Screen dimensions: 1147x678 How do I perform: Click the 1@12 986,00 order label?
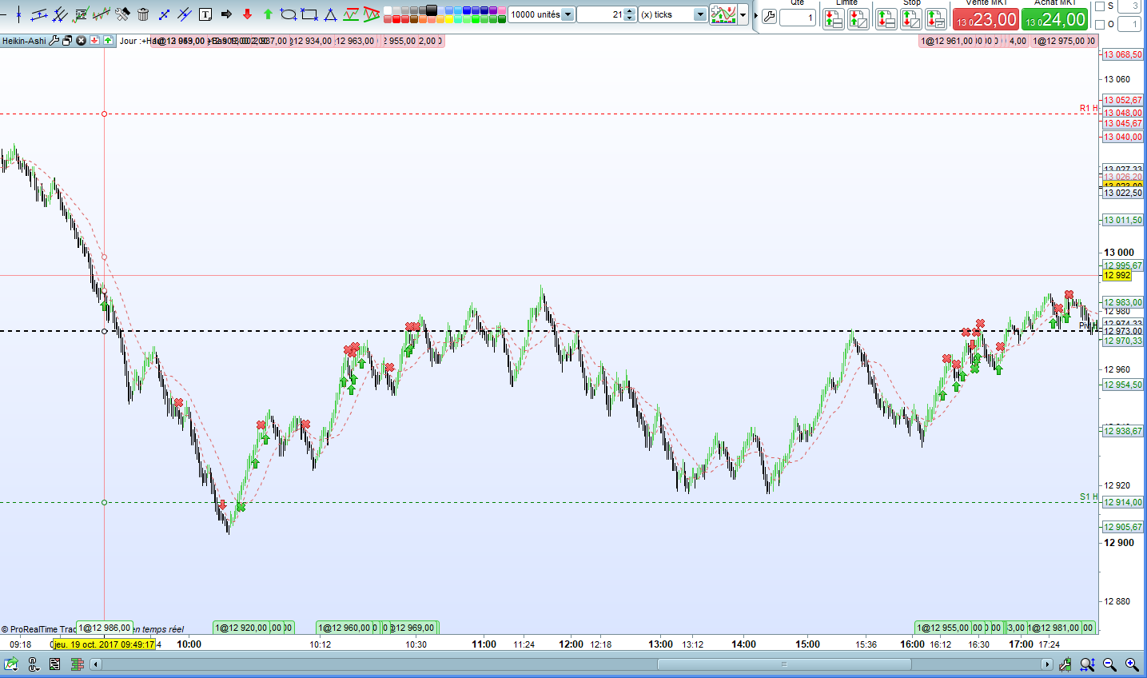point(105,628)
